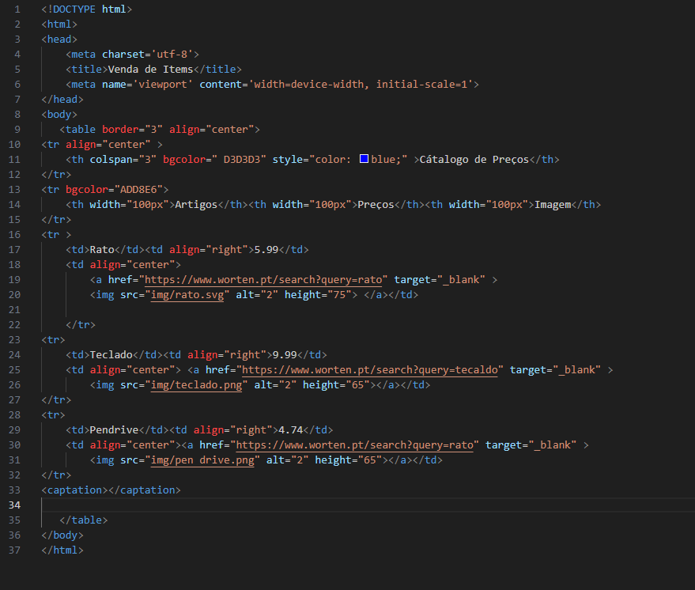Click the Pendrive cell text
This screenshot has width=695, height=590.
(x=114, y=430)
